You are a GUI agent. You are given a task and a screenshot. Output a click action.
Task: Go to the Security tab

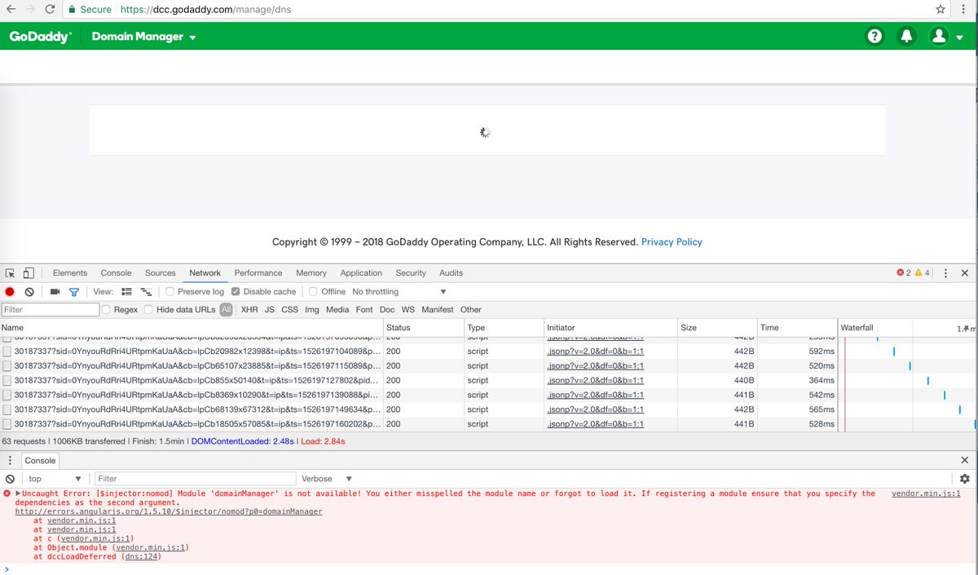(411, 273)
